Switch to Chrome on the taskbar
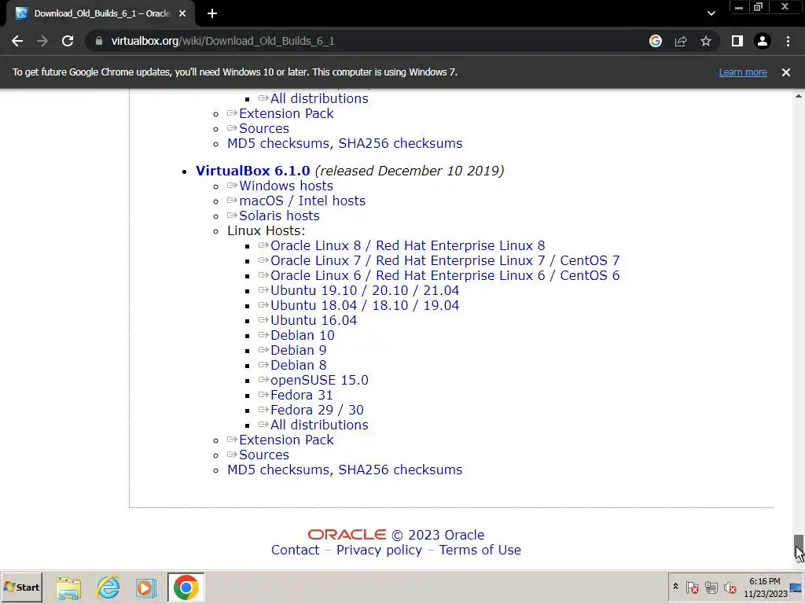The width and height of the screenshot is (805, 604). pos(186,587)
